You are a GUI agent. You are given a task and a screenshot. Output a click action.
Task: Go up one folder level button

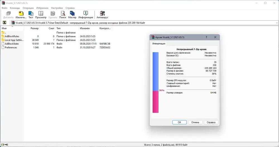pos(4,23)
